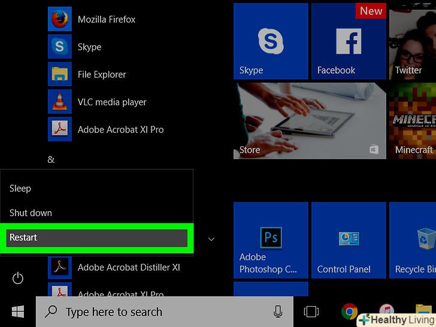The width and height of the screenshot is (436, 327).
Task: Open the iTunes icon on the taskbar
Action: click(386, 309)
